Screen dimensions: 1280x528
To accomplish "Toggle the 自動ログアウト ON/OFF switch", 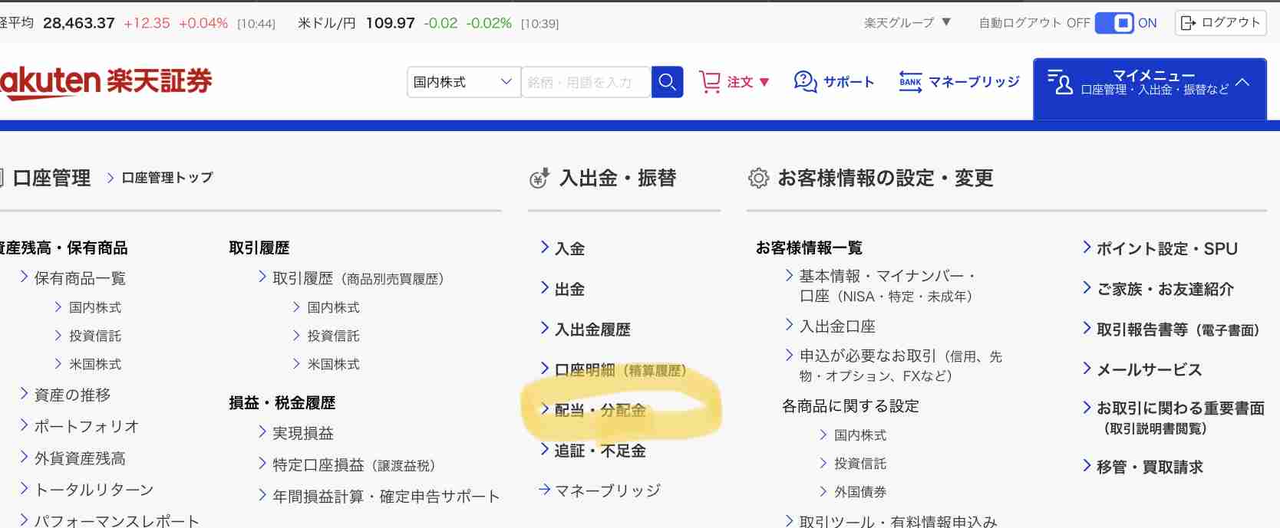I will click(x=1114, y=23).
